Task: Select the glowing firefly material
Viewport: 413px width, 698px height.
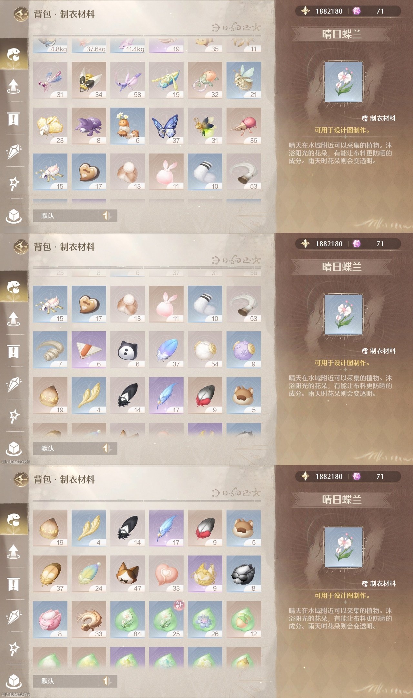Action: point(205,126)
